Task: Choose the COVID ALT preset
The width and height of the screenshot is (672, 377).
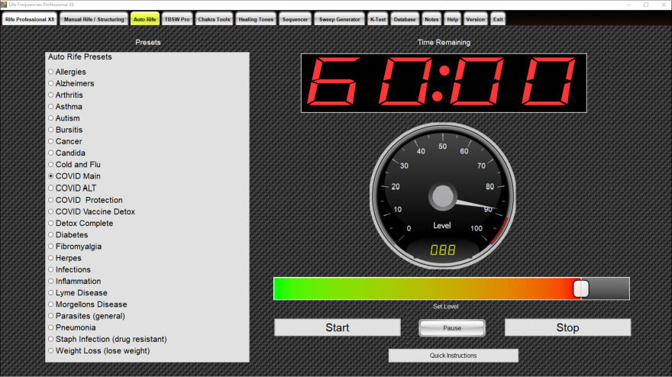Action: click(x=73, y=188)
